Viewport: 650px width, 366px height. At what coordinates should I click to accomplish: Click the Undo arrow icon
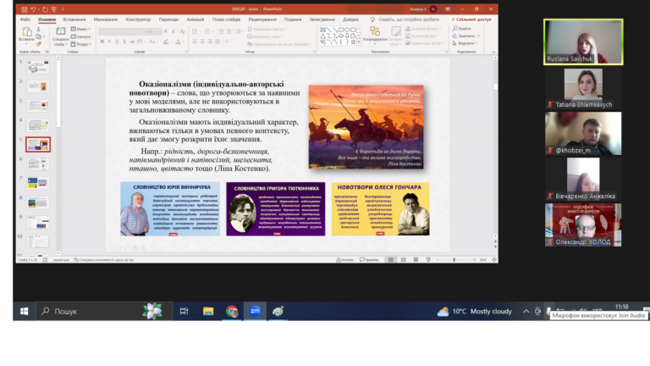33,8
